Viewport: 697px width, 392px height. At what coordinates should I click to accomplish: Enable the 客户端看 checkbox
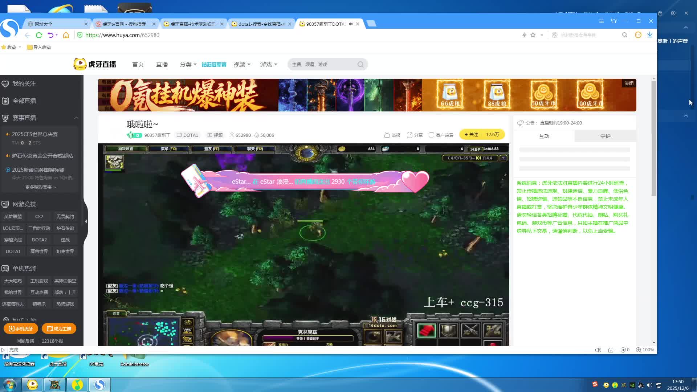(431, 135)
